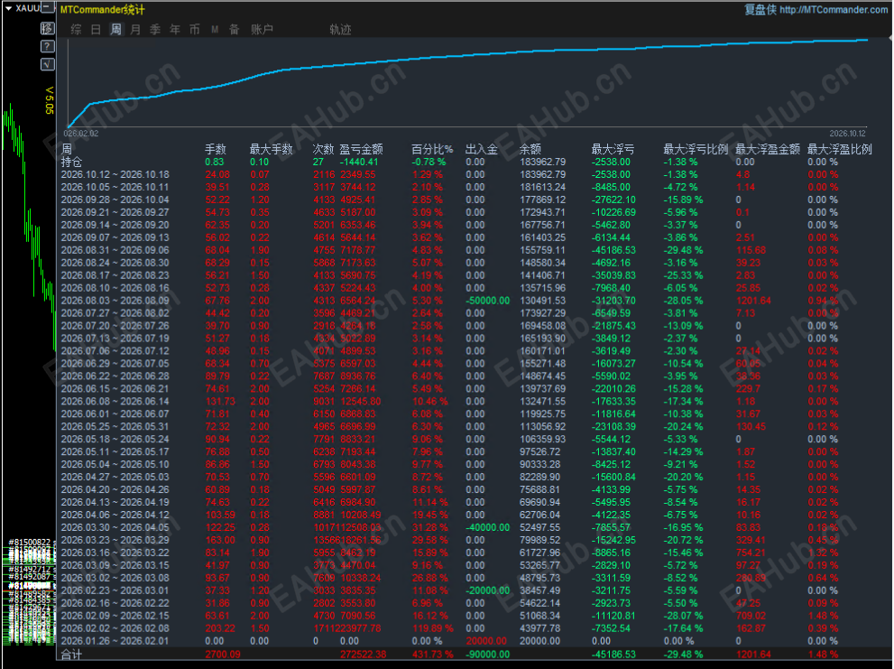The height and width of the screenshot is (669, 894).
Task: Select week row 2026.02.02 ~ 2026.02.08
Action: coord(115,628)
